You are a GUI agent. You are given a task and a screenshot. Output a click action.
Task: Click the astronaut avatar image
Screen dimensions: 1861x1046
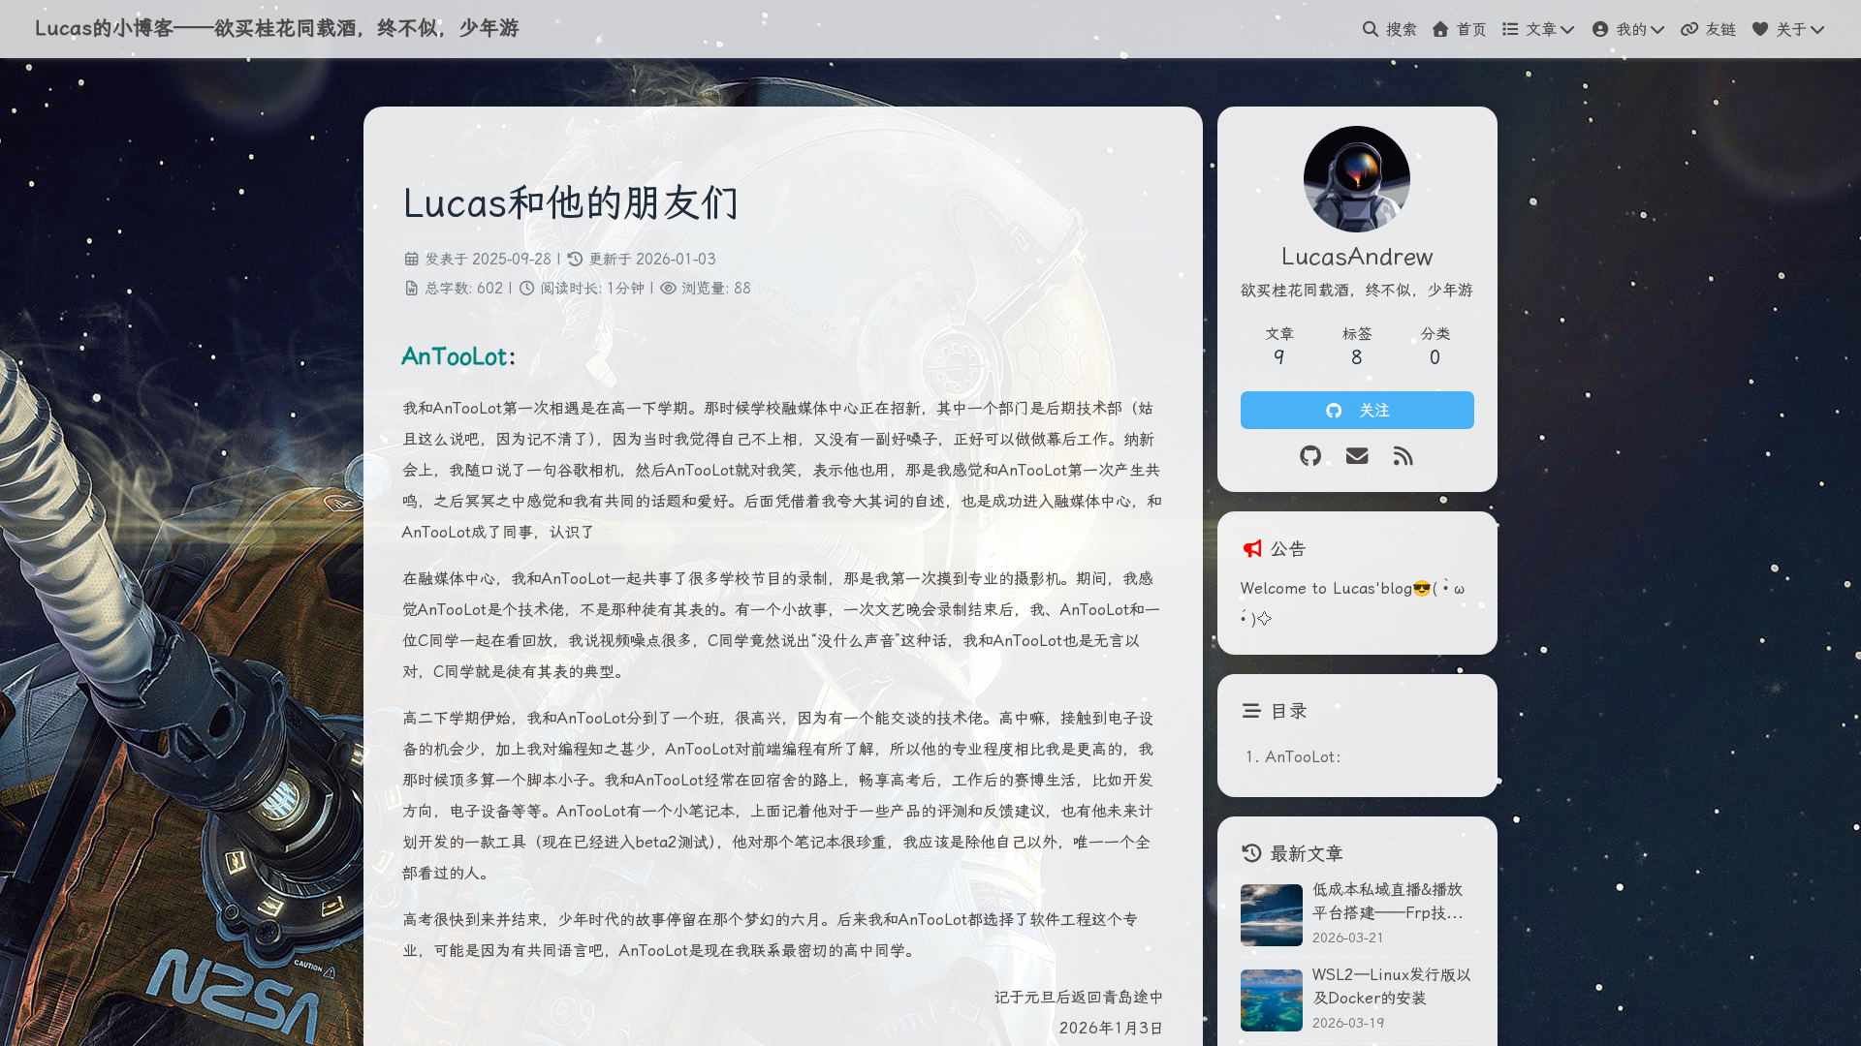[1356, 179]
